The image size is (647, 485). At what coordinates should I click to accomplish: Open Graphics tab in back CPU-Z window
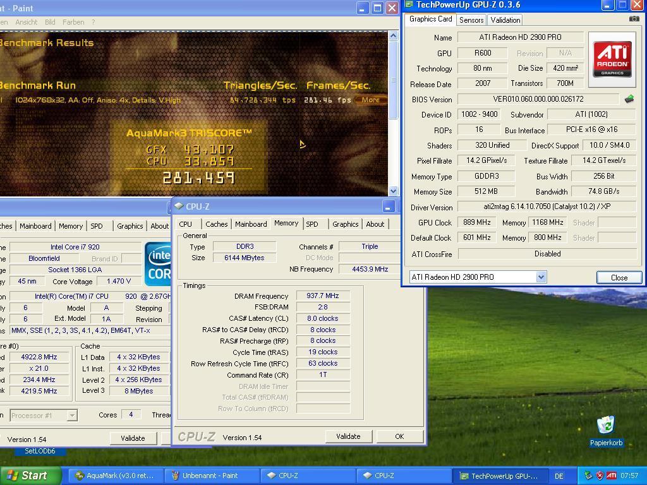pyautogui.click(x=130, y=226)
